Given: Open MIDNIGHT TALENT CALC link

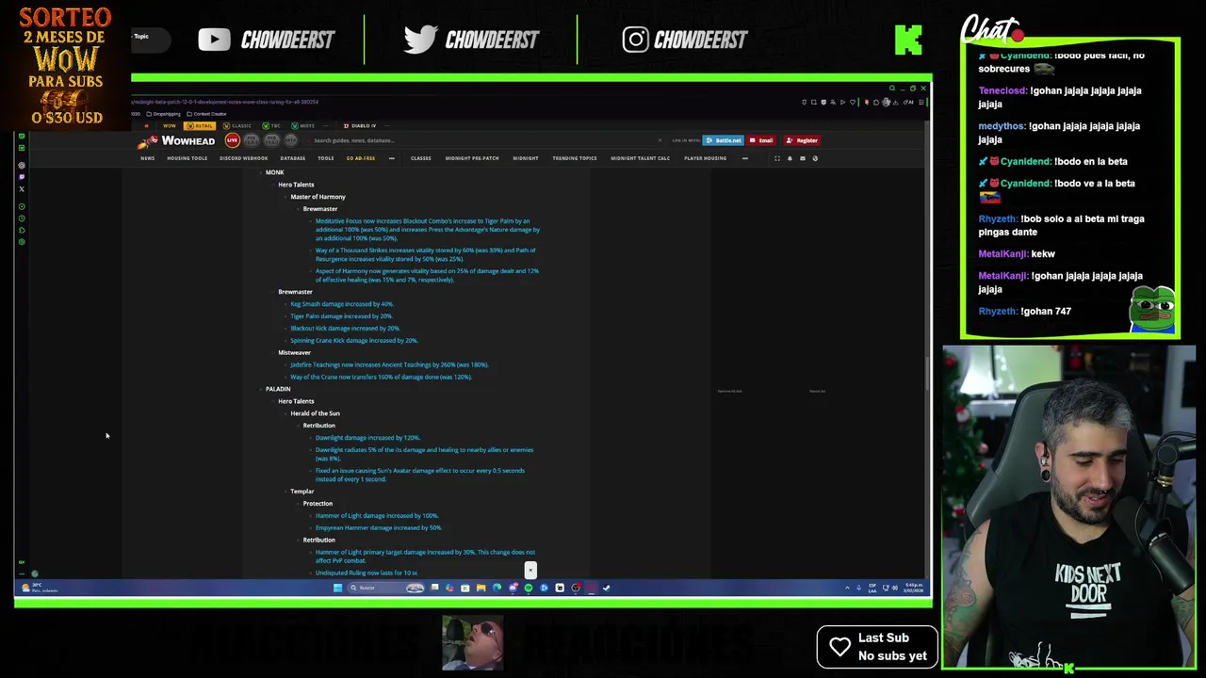Looking at the screenshot, I should (641, 158).
